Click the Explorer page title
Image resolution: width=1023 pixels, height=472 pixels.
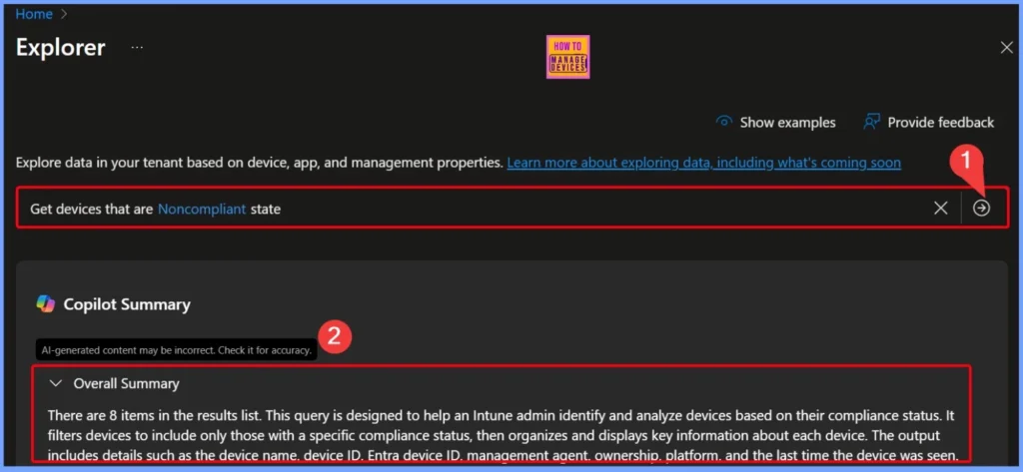pyautogui.click(x=61, y=48)
